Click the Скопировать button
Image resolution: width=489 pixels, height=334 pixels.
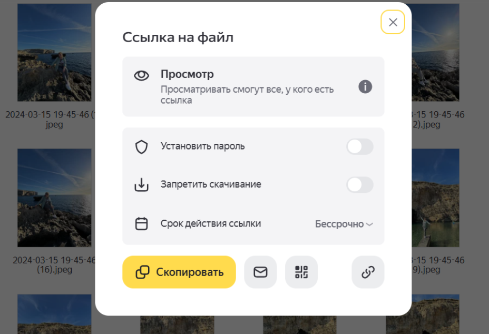179,272
